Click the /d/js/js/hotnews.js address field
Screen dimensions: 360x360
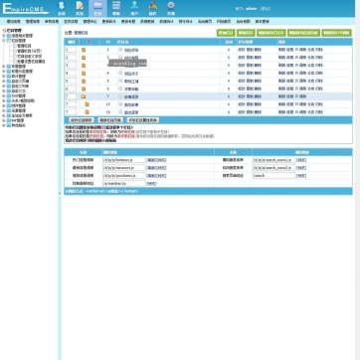pyautogui.click(x=124, y=160)
